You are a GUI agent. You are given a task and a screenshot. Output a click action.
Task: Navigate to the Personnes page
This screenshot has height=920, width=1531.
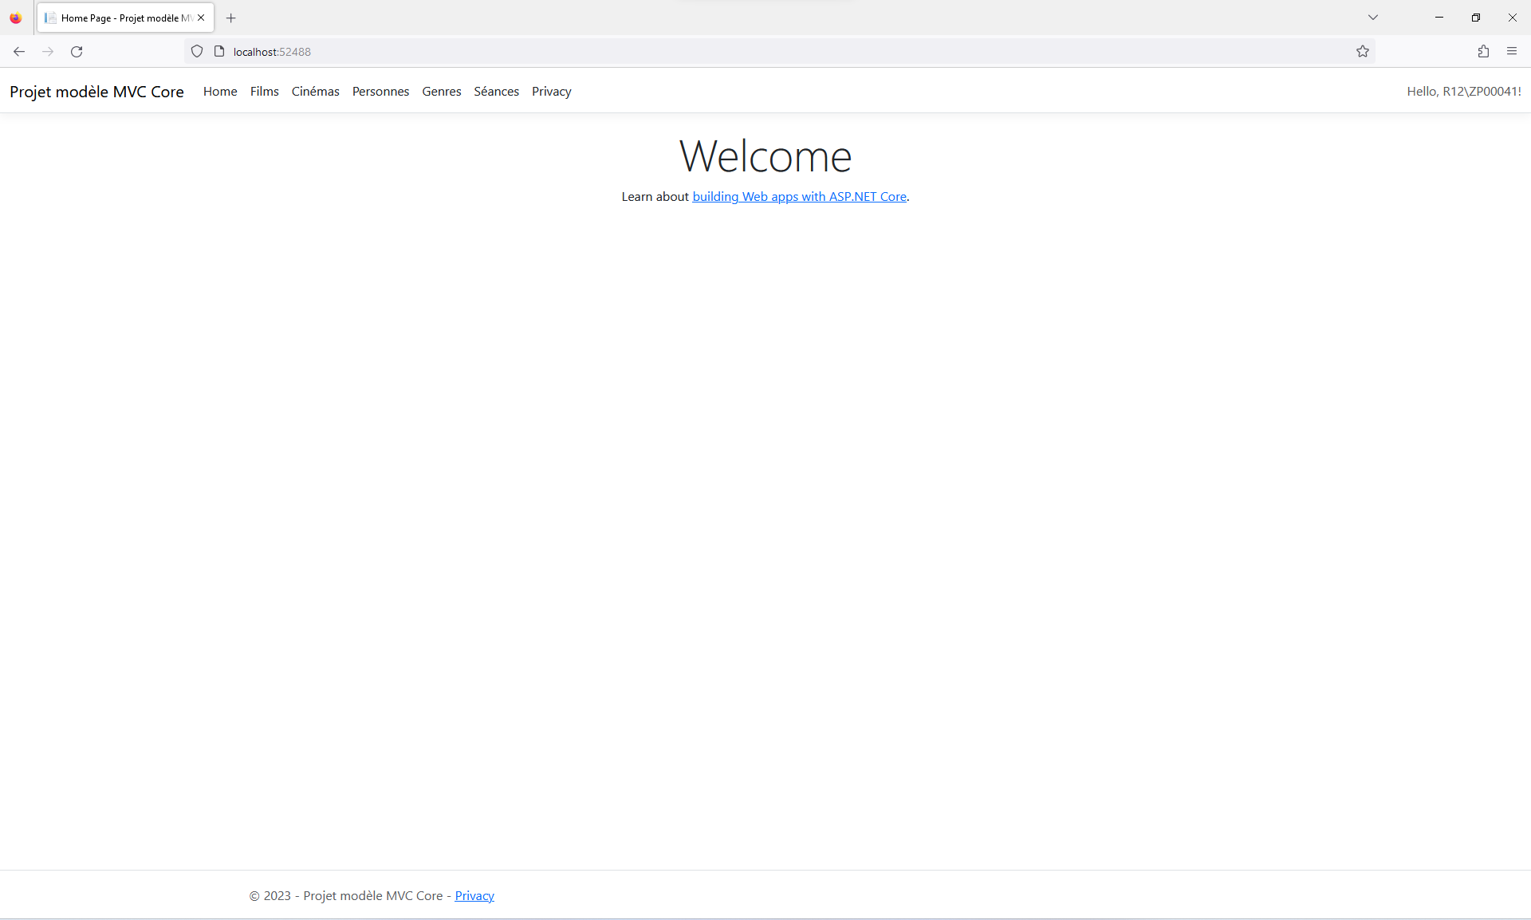click(380, 92)
